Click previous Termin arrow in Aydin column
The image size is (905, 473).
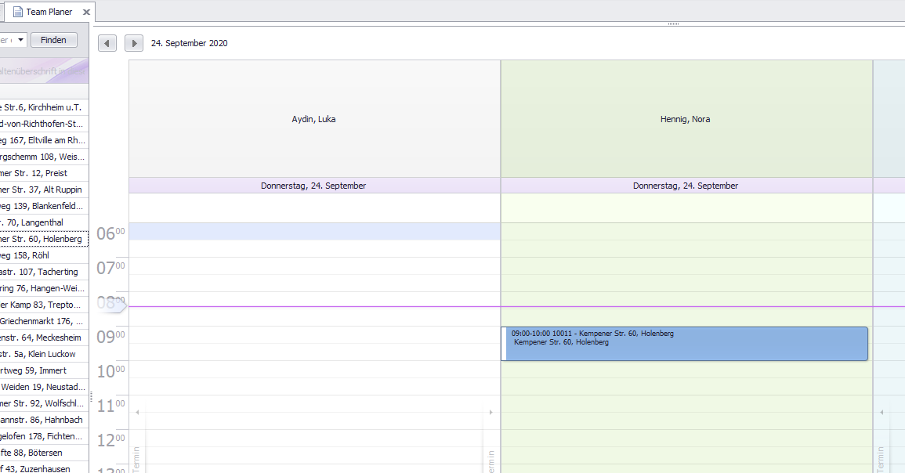(x=137, y=412)
